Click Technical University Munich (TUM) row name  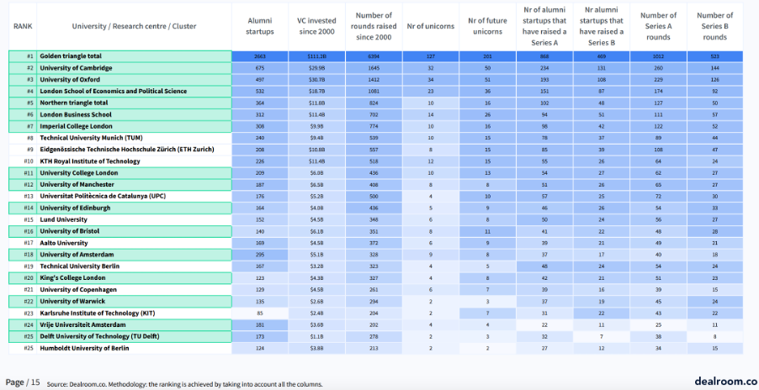coord(91,138)
